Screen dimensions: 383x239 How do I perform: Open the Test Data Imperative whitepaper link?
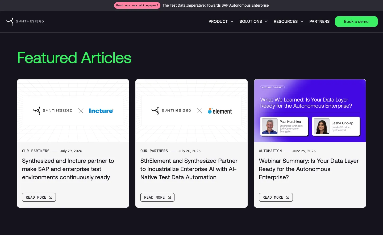[x=216, y=5]
